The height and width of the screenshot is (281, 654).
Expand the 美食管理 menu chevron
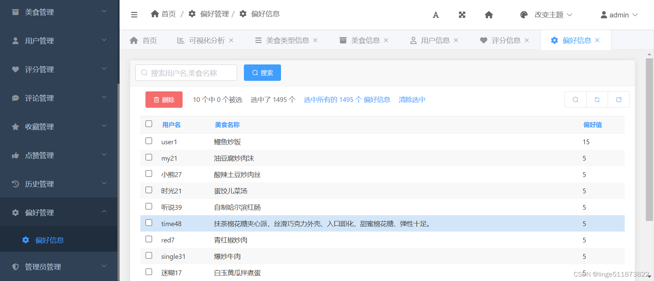[x=104, y=11]
